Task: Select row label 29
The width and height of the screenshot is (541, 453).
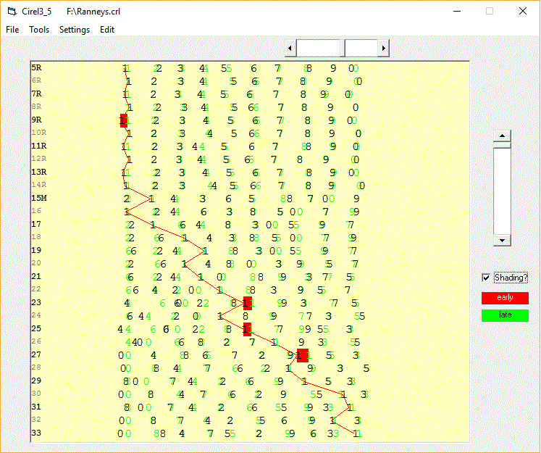Action: pos(36,381)
